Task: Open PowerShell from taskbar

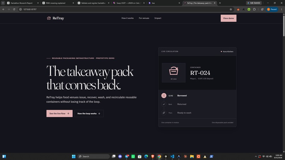Action: (x=211, y=156)
